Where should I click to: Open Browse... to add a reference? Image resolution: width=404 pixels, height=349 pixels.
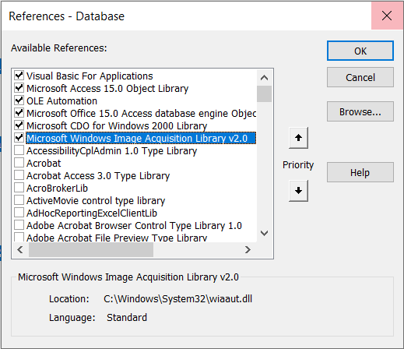pyautogui.click(x=360, y=111)
